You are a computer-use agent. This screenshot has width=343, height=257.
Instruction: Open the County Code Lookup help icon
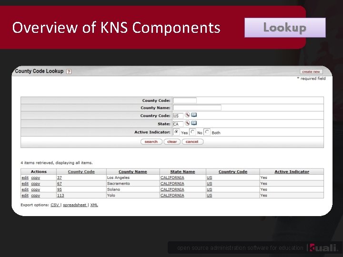[69, 71]
